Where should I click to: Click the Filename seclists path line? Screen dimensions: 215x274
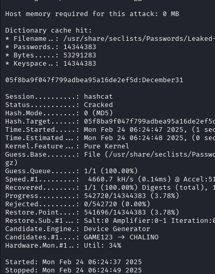pyautogui.click(x=110, y=39)
